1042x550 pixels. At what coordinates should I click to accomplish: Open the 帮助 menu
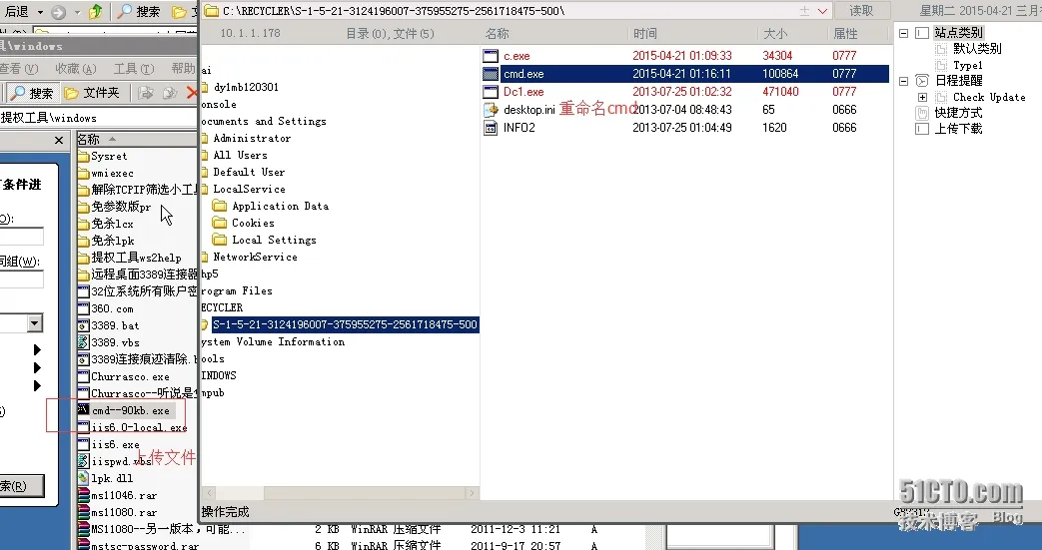[184, 69]
